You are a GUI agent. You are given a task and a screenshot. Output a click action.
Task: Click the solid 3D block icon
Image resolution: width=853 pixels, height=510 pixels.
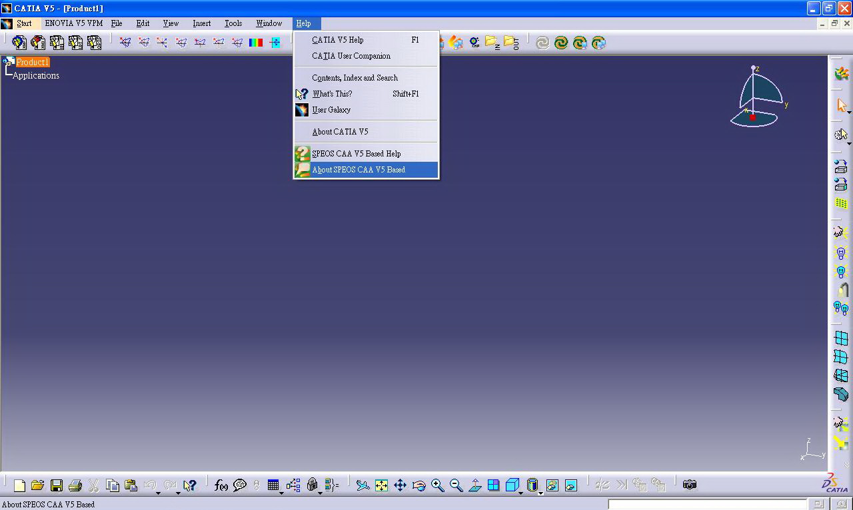tap(841, 394)
